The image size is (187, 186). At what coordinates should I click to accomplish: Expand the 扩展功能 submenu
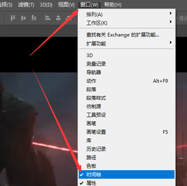pyautogui.click(x=127, y=44)
